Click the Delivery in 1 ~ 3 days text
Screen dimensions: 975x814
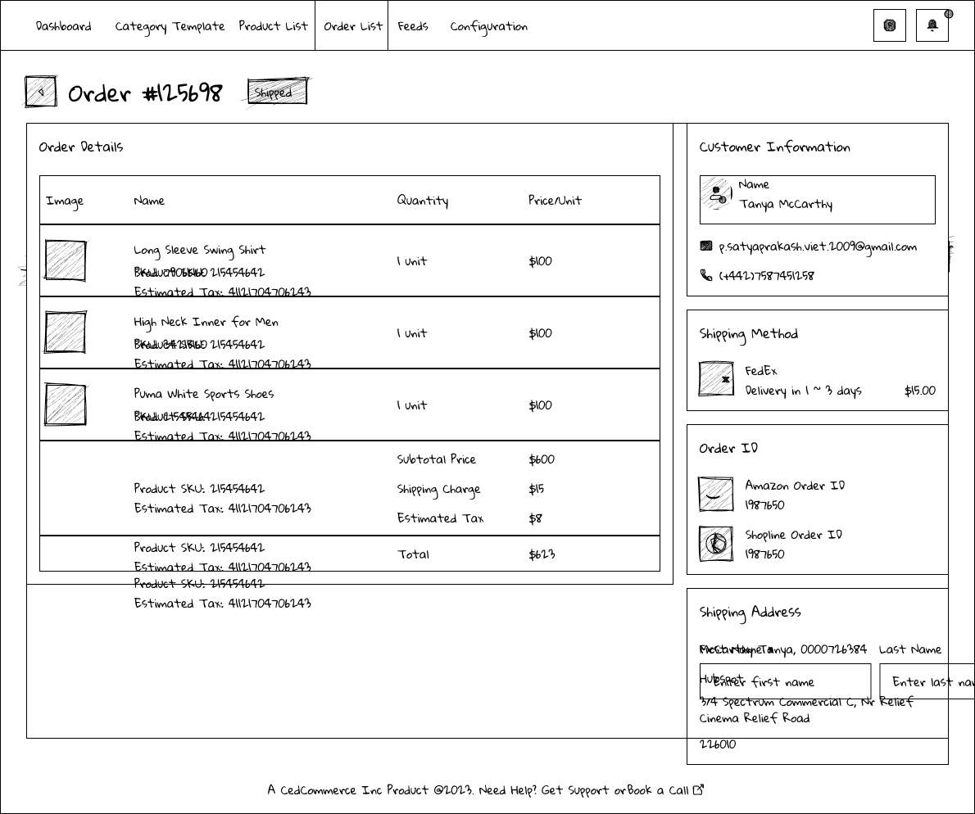tap(804, 391)
